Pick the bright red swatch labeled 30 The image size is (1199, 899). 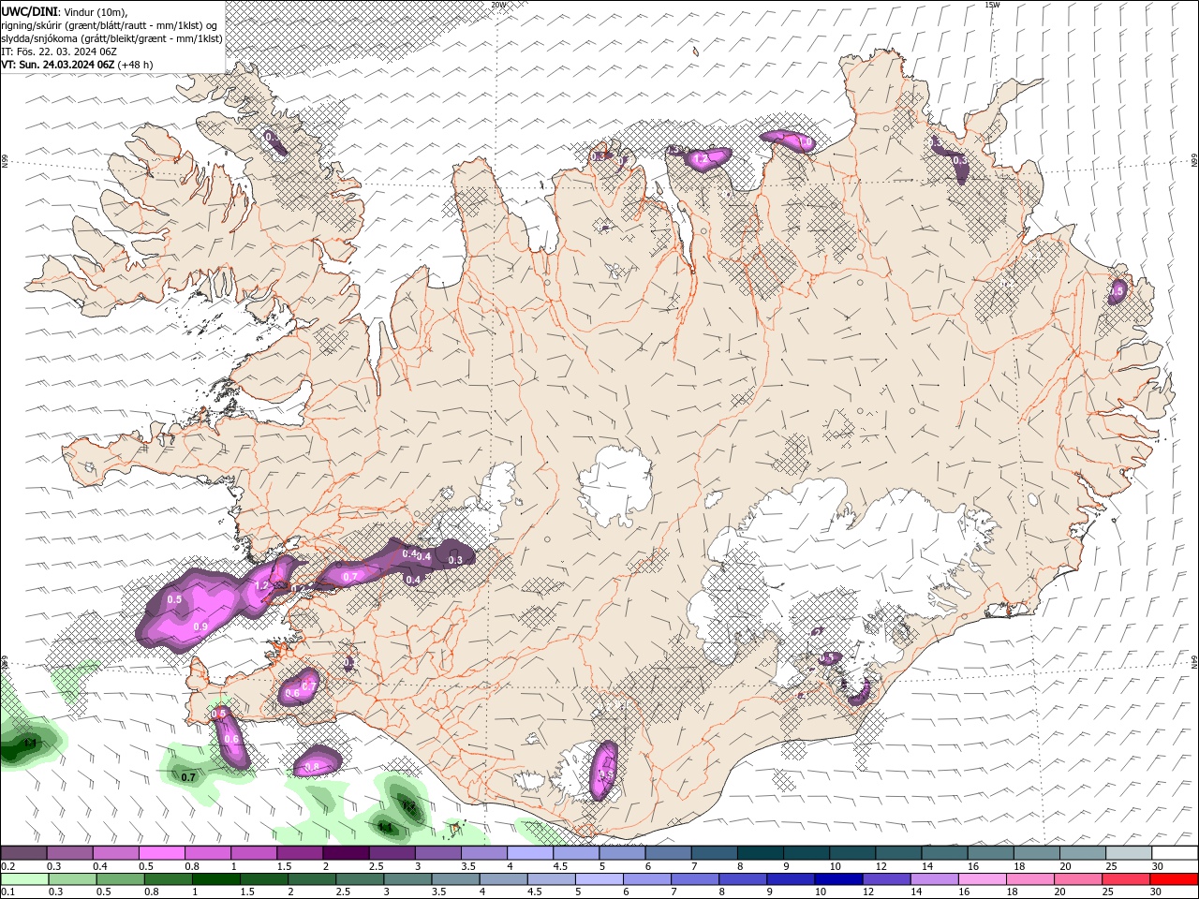point(1173,879)
